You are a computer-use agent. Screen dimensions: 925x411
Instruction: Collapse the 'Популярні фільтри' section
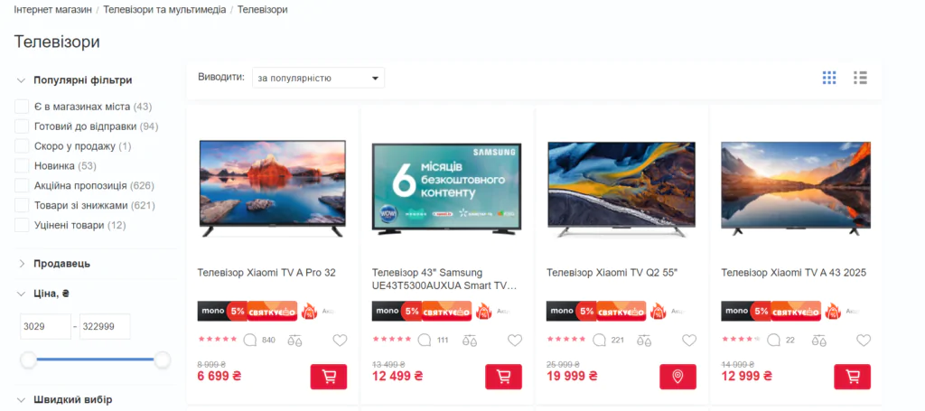(74, 80)
